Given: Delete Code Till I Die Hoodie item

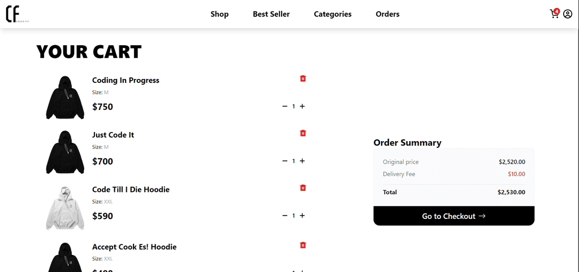Looking at the screenshot, I should [x=303, y=187].
